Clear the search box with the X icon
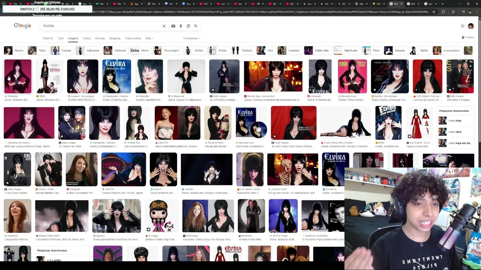 tap(164, 26)
